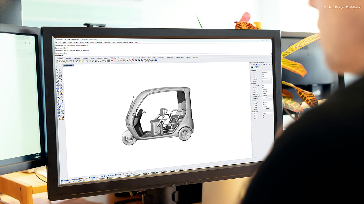
Task: Click the Copy icon in toolbar
Action: pyautogui.click(x=77, y=61)
